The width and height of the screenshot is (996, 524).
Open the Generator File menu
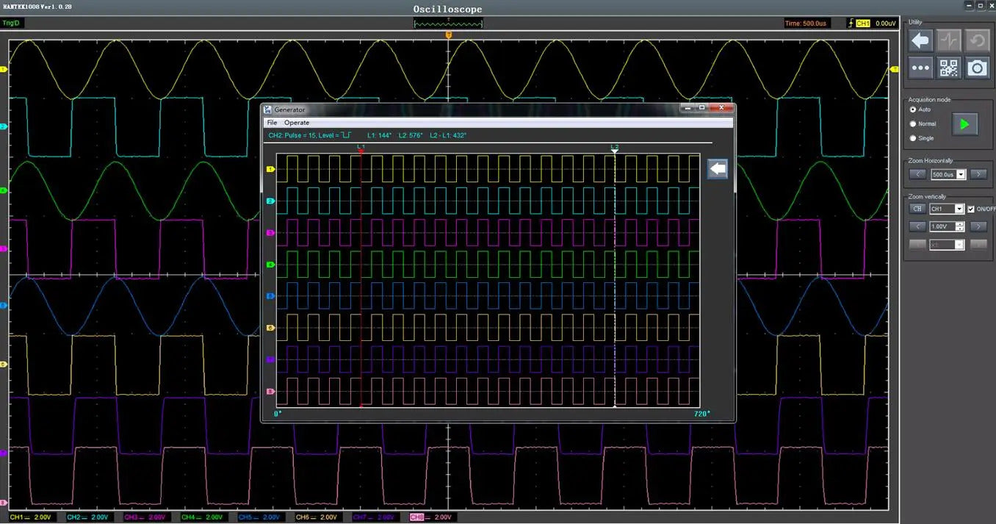[272, 123]
